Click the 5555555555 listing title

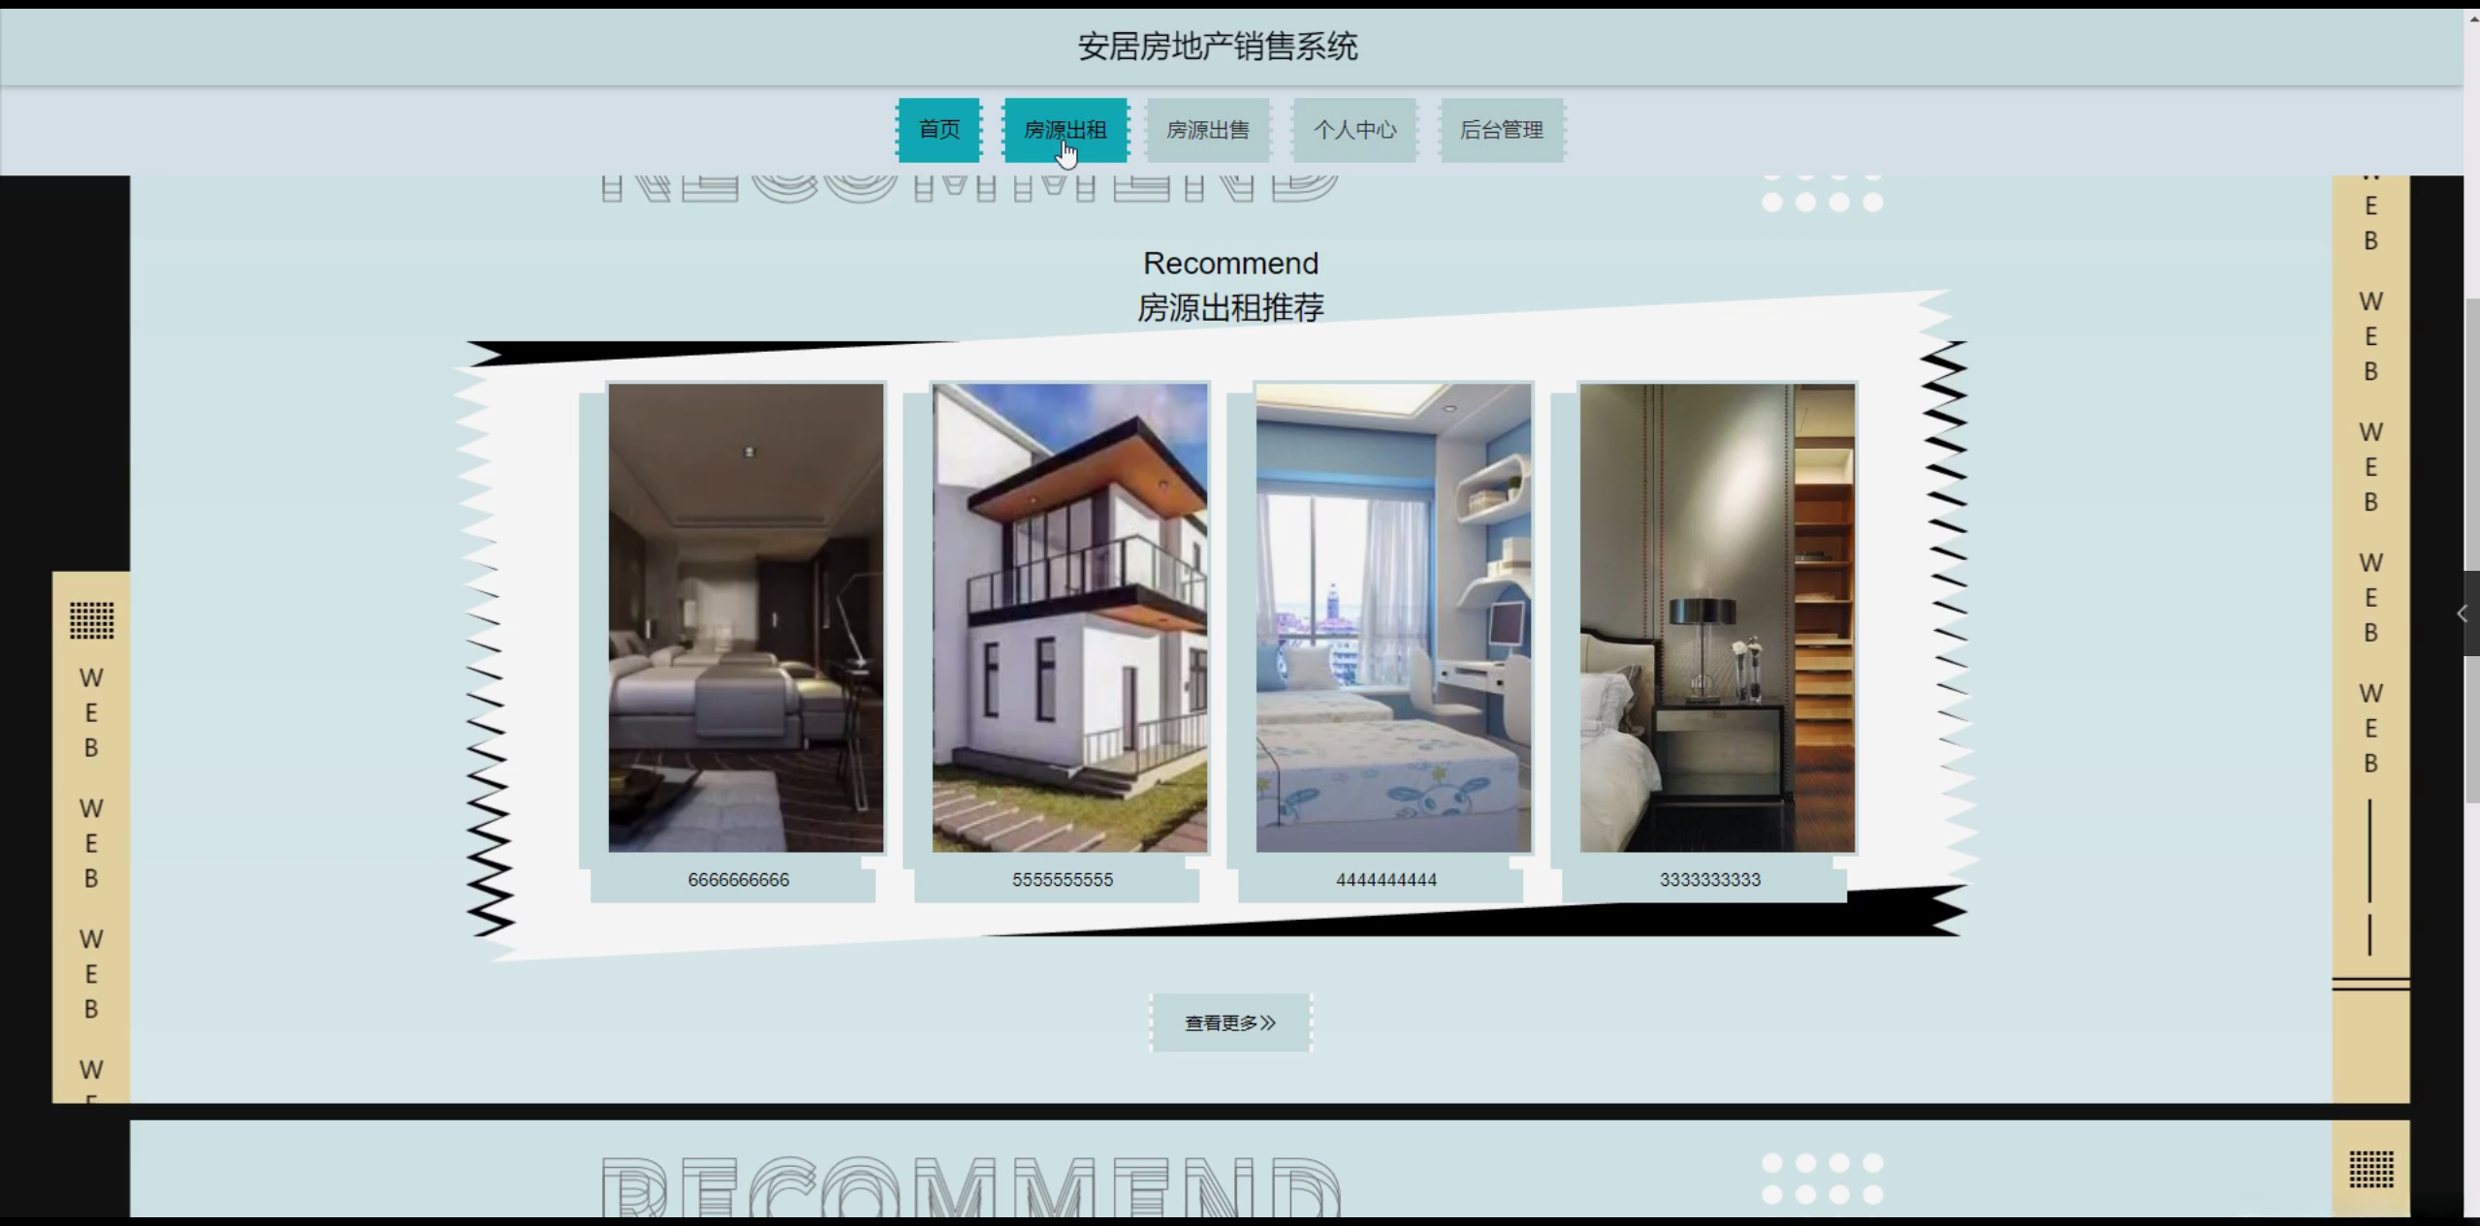(x=1062, y=880)
